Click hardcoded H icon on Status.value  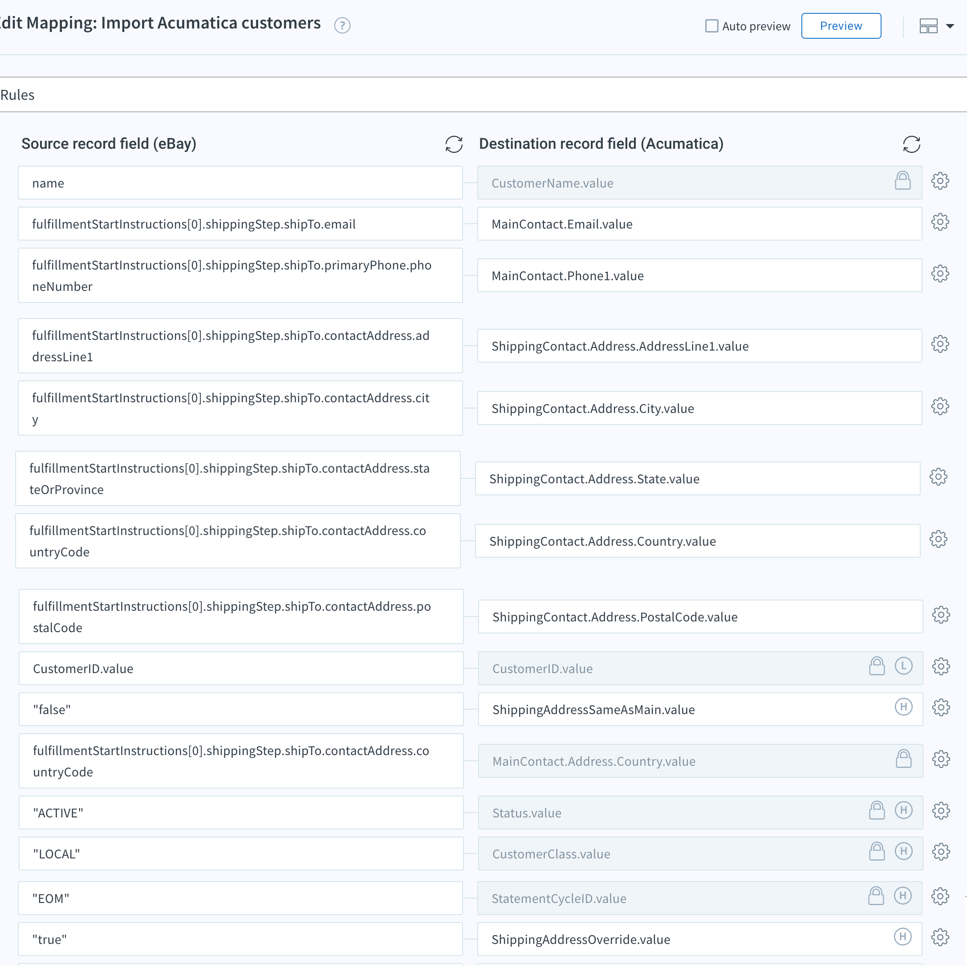pyautogui.click(x=903, y=810)
